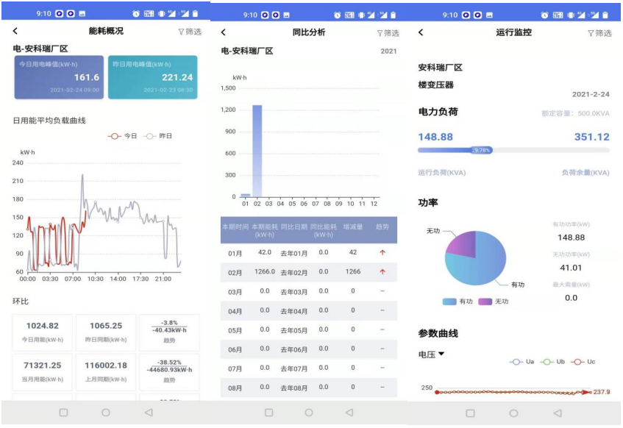This screenshot has width=623, height=428.
Task: Select the 71321.25 当月用能 cell
Action: point(43,372)
